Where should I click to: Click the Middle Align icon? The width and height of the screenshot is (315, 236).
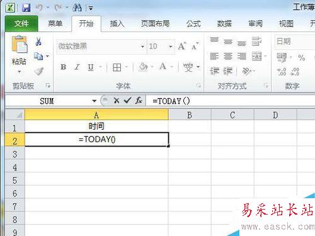click(228, 42)
